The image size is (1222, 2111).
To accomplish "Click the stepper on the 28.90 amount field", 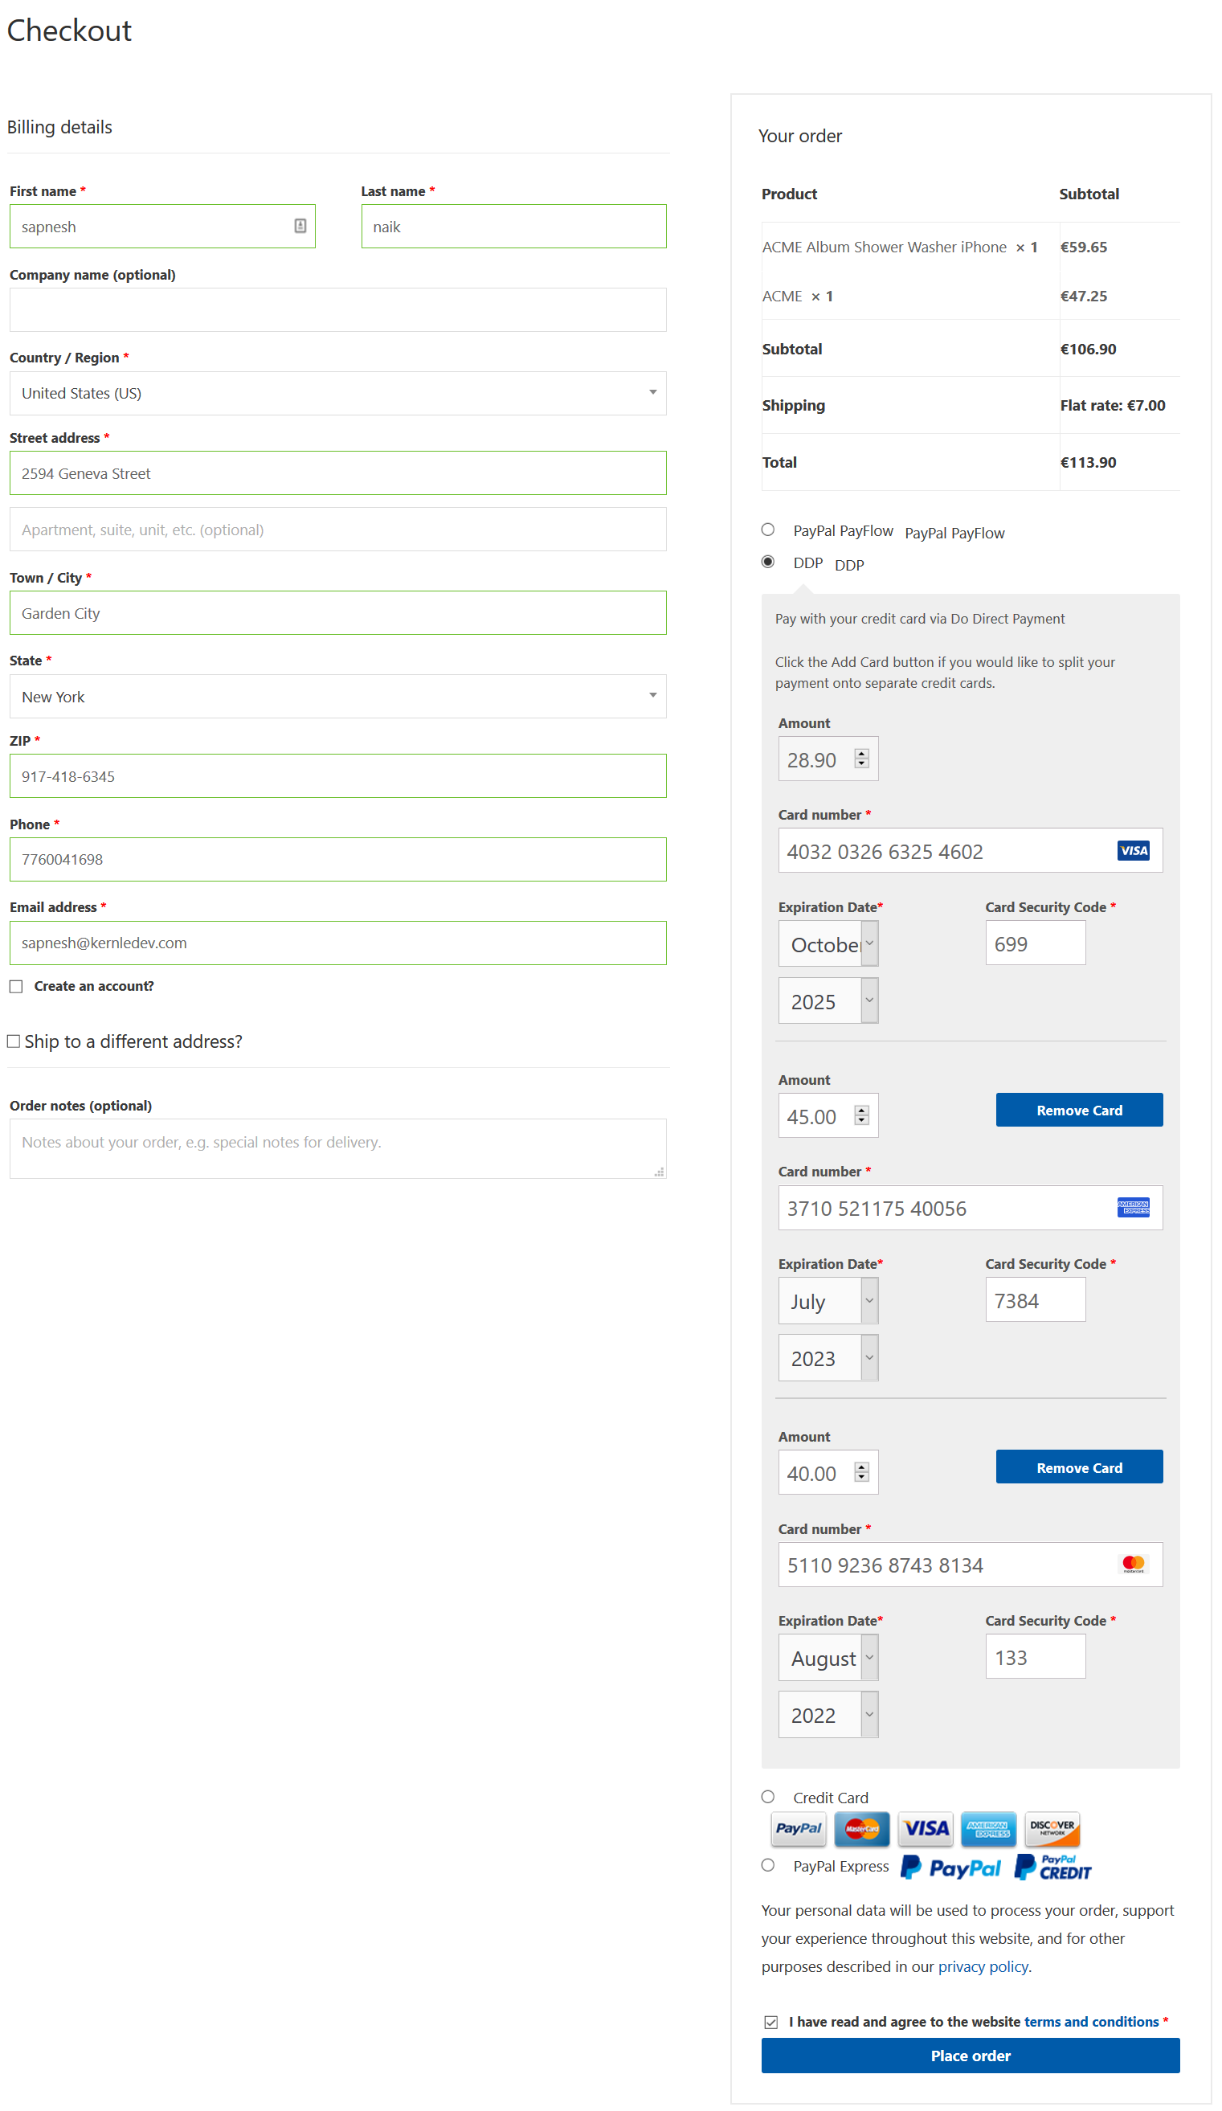I will click(862, 759).
